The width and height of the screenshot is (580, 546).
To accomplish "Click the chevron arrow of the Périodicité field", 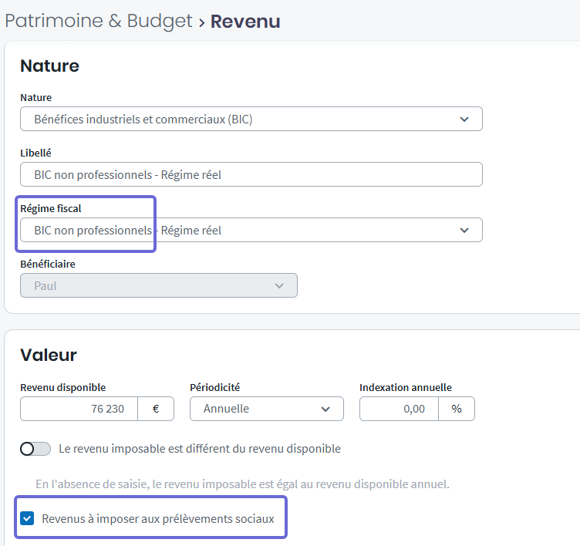I will (x=325, y=410).
